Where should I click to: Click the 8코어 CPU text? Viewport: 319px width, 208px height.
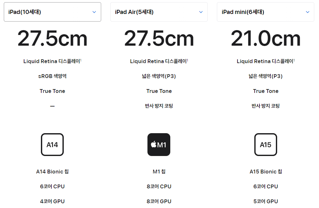159,186
